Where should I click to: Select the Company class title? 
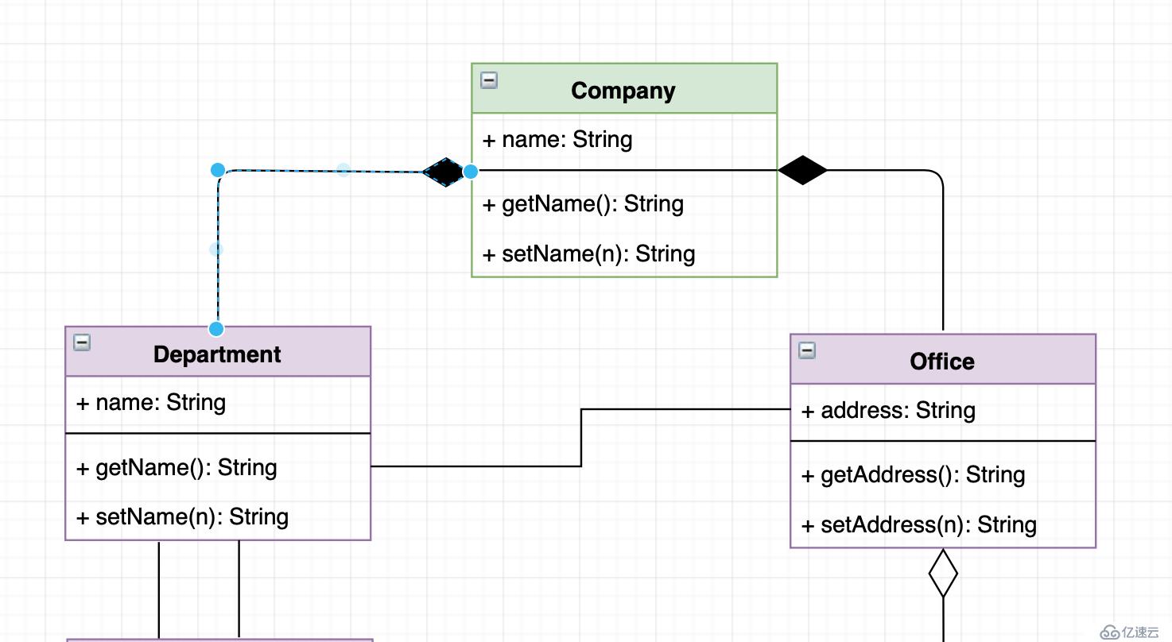[623, 91]
